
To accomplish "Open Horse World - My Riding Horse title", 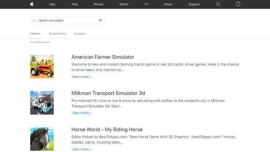I will tap(107, 129).
